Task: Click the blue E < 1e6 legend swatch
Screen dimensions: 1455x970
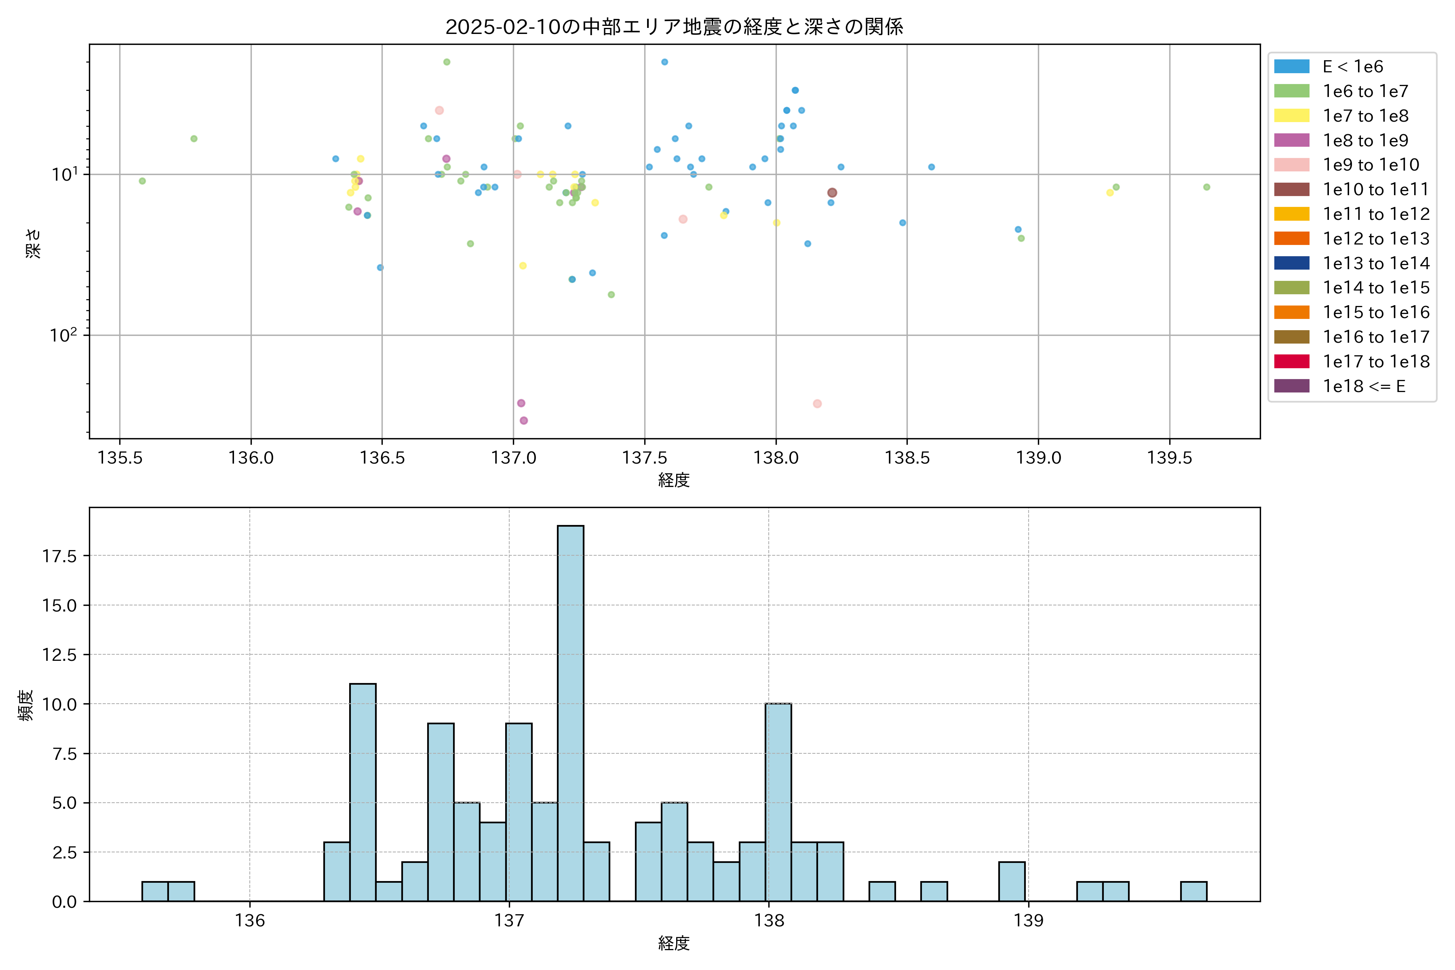Action: [x=1291, y=67]
